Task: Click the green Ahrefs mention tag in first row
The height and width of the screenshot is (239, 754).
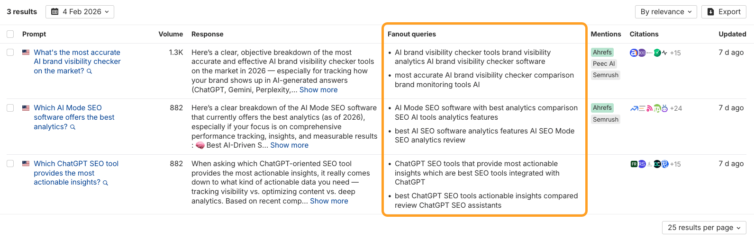Action: click(602, 53)
